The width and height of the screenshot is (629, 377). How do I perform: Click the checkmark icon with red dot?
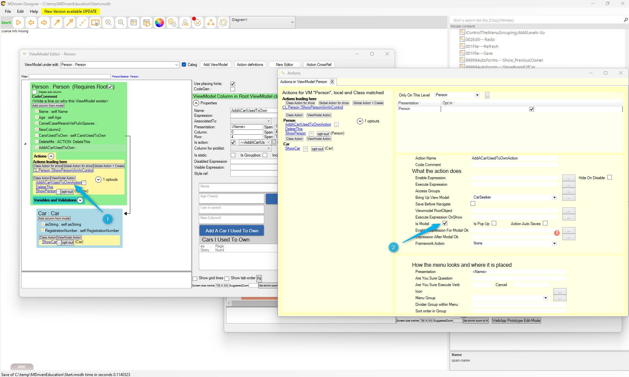pyautogui.click(x=198, y=23)
